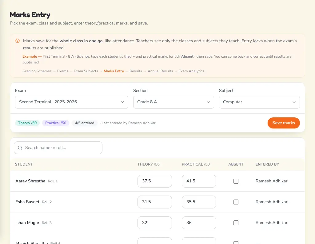The width and height of the screenshot is (315, 244).
Task: Click the ABSENT column header
Action: [x=236, y=164]
